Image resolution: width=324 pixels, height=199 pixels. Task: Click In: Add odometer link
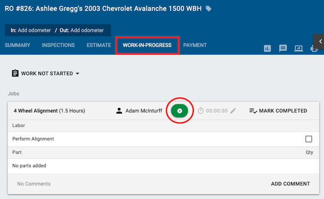pyautogui.click(x=31, y=30)
